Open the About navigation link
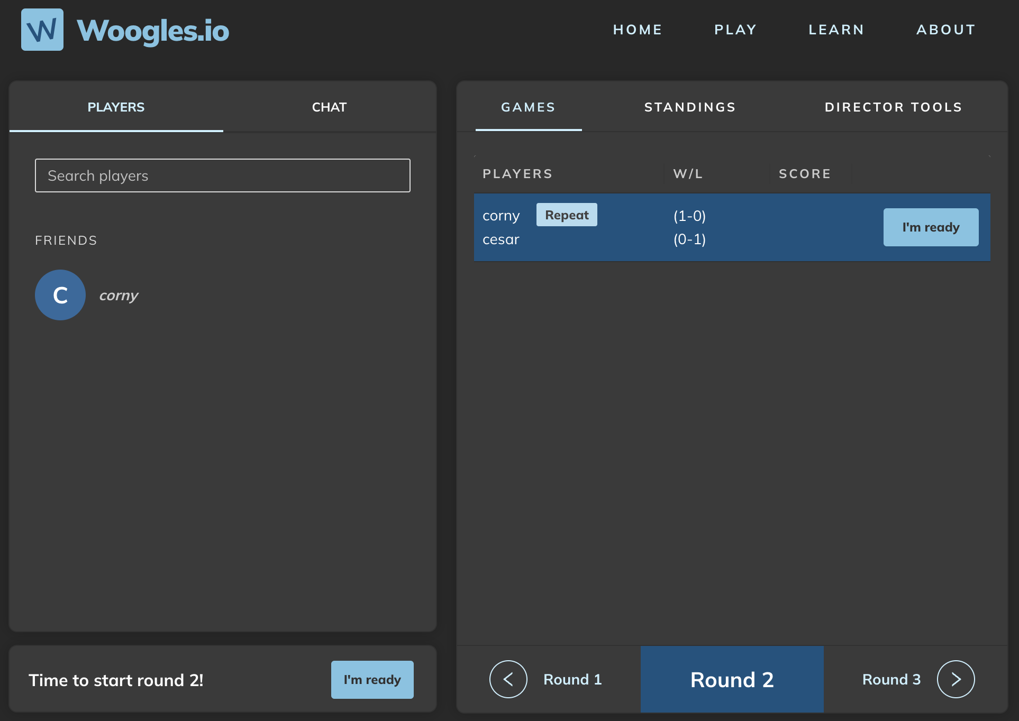 pyautogui.click(x=946, y=30)
